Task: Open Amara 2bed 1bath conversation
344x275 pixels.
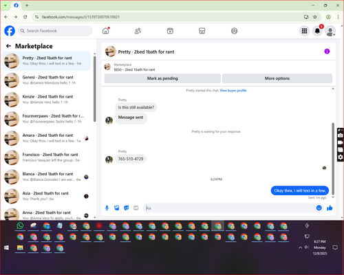Action: pos(47,138)
